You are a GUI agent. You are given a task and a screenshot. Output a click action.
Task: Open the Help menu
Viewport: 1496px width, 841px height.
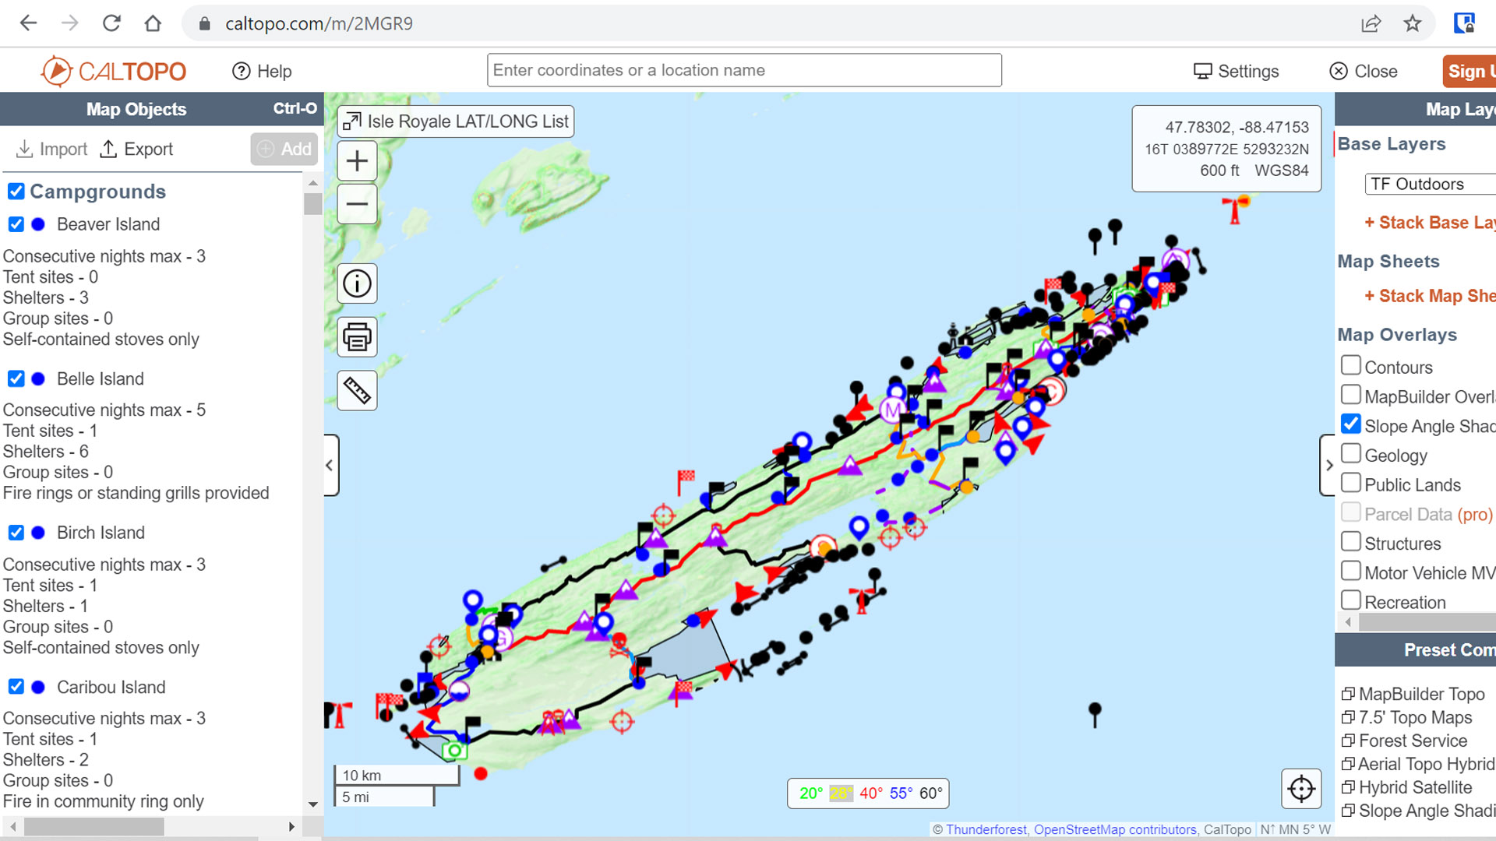point(262,71)
